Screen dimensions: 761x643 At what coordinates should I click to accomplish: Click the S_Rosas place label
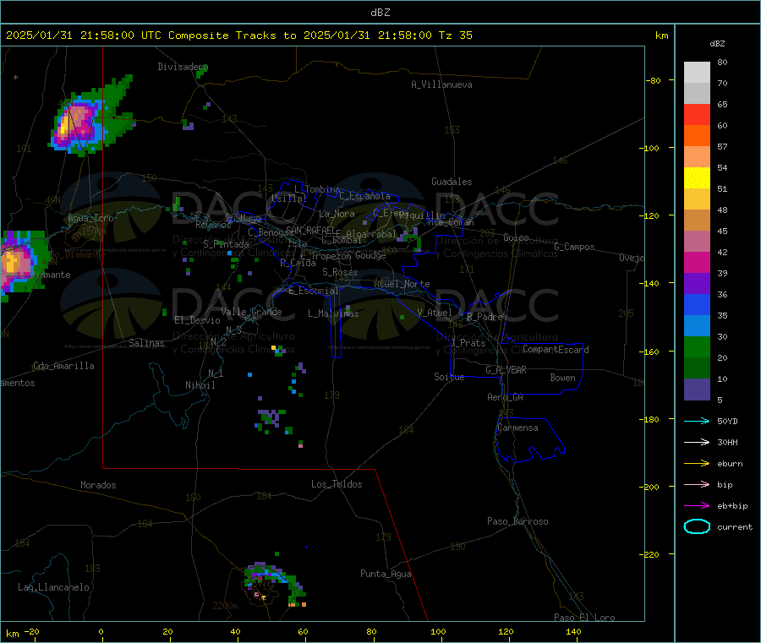point(340,272)
